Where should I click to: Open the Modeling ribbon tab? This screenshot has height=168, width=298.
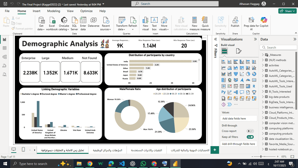[54, 11]
